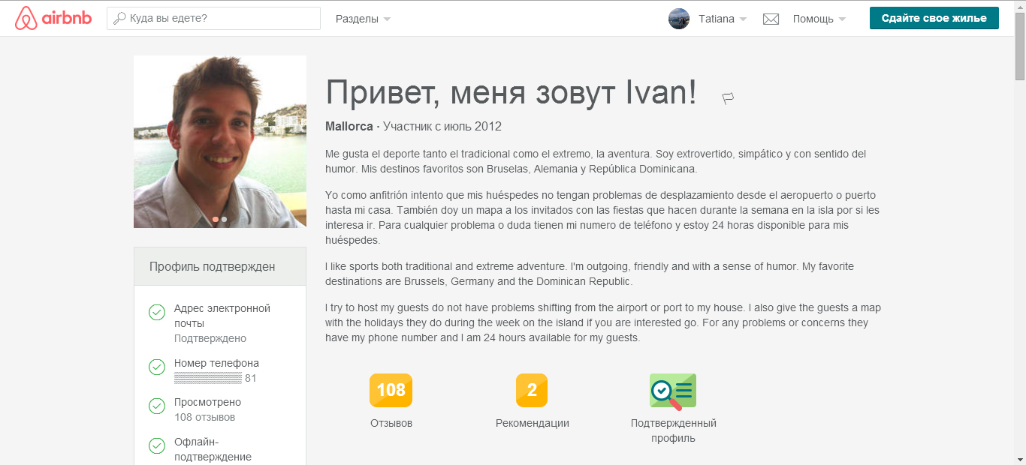
Task: Click the search field "Куда вы едете?"
Action: 213,18
